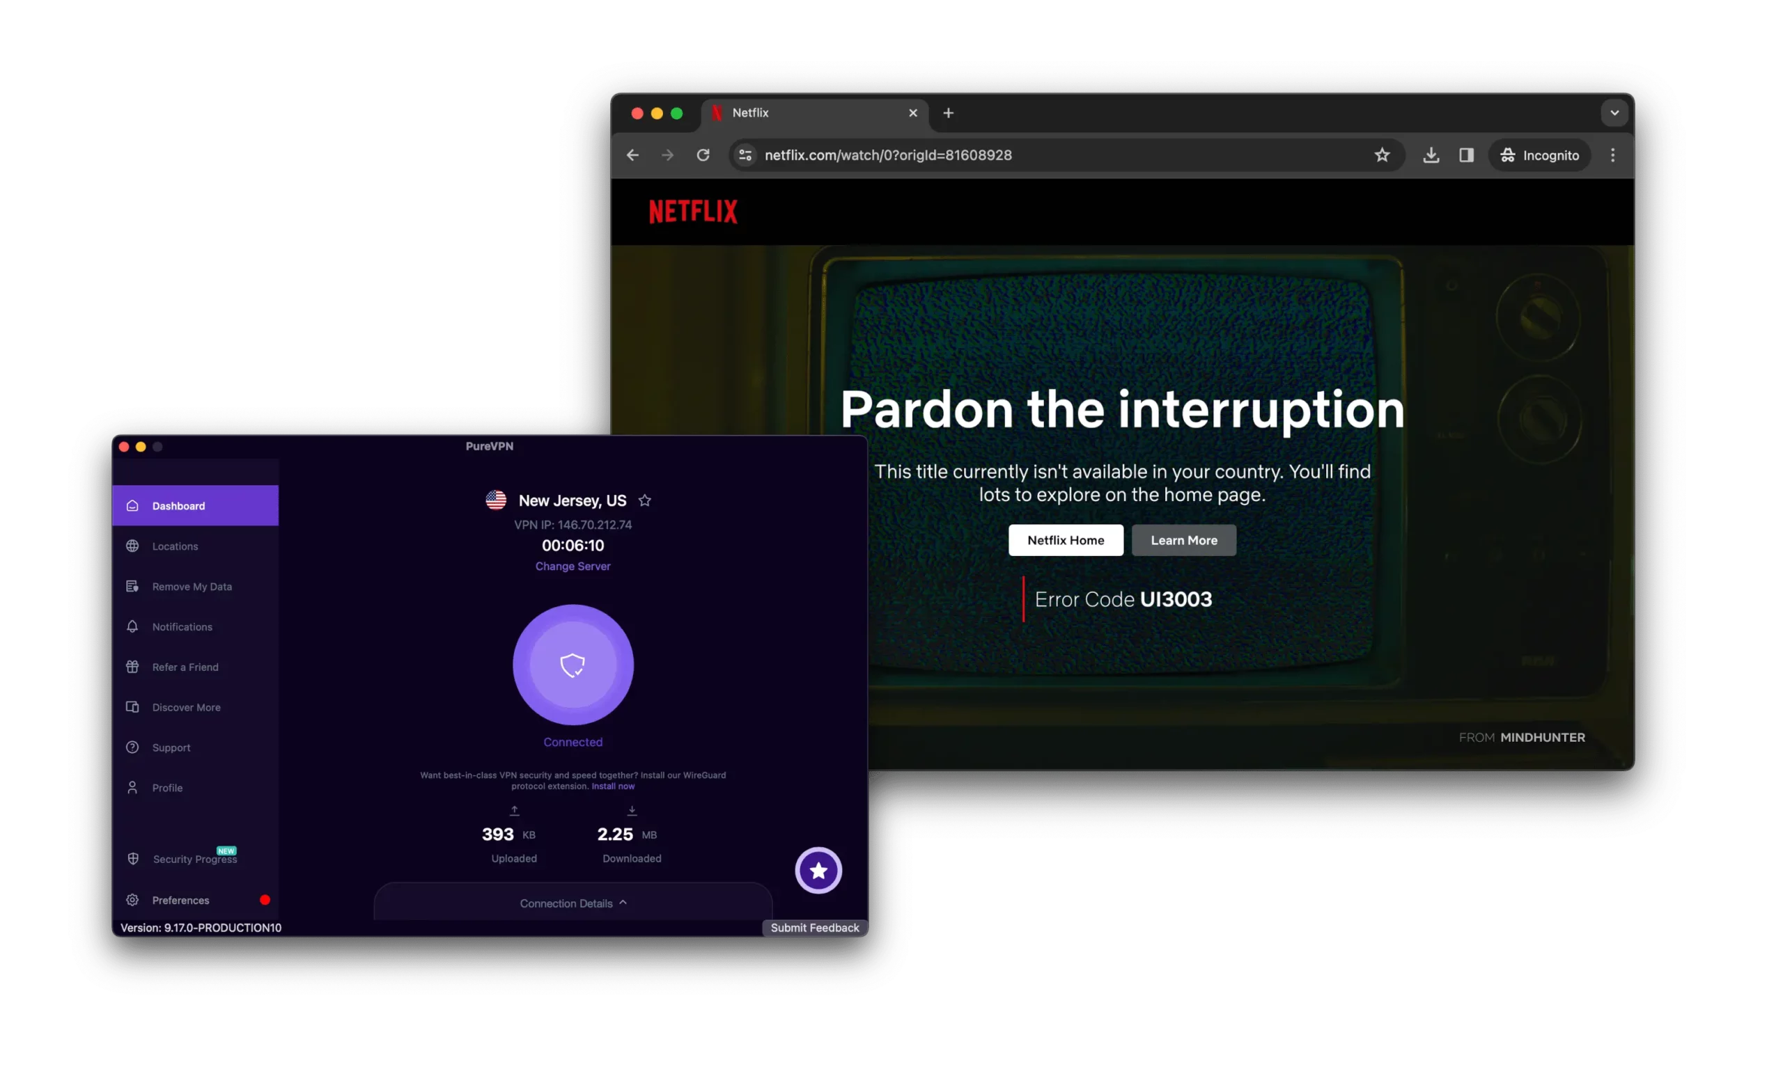Click the Shield connected icon in PureVPN
The height and width of the screenshot is (1069, 1783).
pos(572,665)
